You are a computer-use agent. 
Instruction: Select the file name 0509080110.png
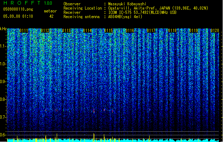pyautogui.click(x=18, y=10)
